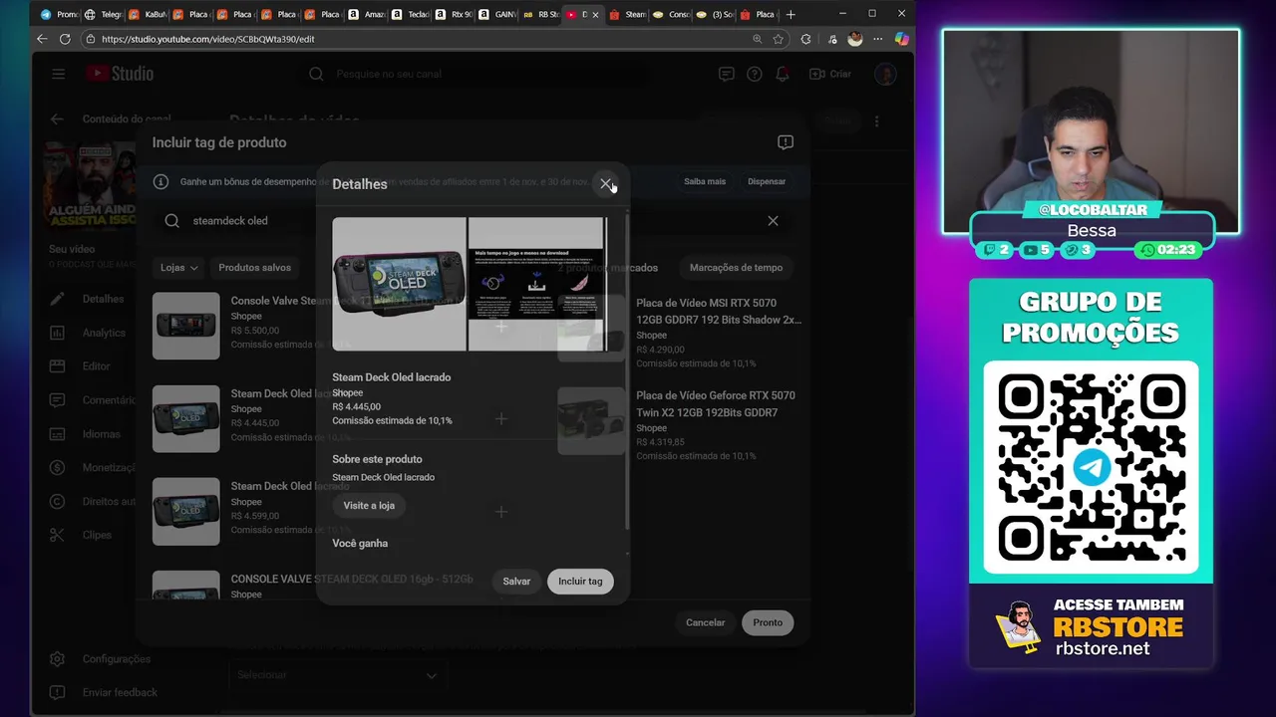This screenshot has height=717, width=1276.
Task: Dismiss banner with Dispensar
Action: 767,182
